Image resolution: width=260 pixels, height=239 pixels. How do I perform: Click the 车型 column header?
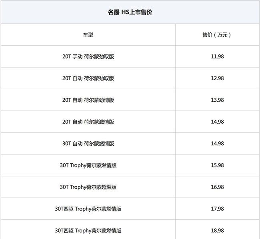tap(88, 35)
